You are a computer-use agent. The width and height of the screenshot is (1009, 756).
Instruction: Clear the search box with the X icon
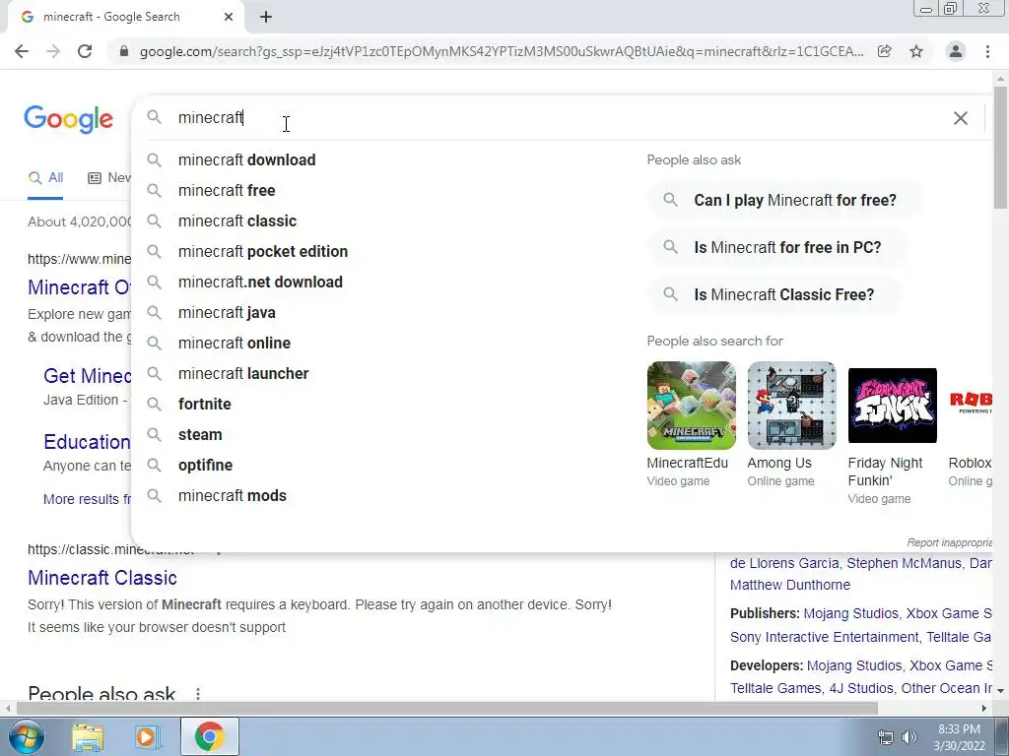960,118
